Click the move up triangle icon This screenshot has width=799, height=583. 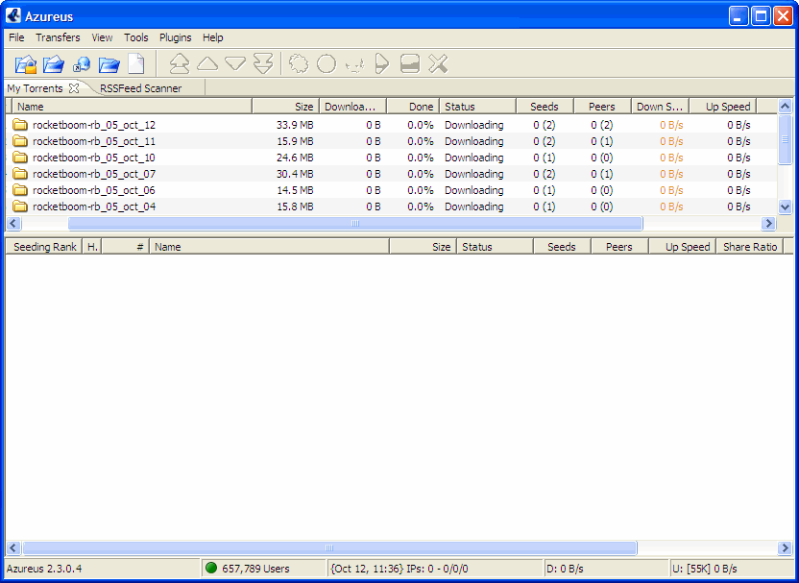coord(207,63)
